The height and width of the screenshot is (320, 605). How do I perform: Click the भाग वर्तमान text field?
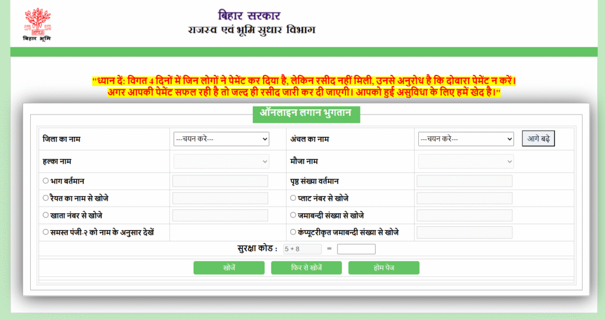pos(220,181)
